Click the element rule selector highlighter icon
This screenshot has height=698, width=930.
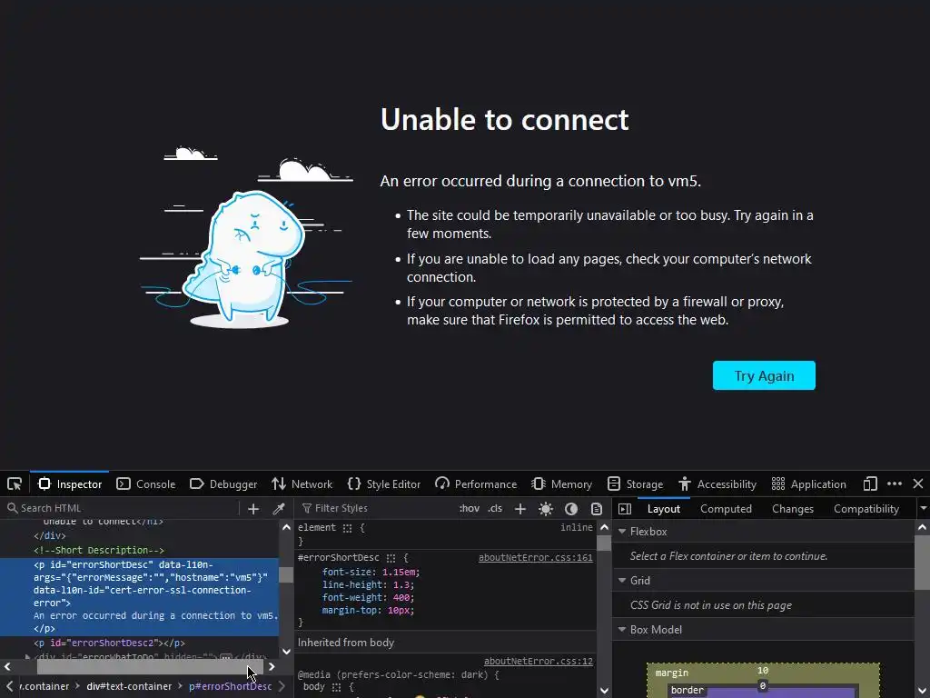347,528
